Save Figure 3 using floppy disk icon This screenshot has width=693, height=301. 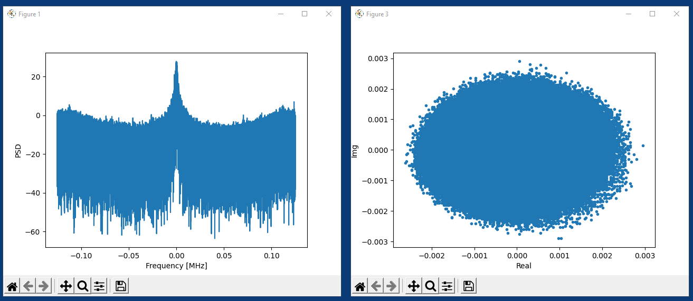(469, 286)
